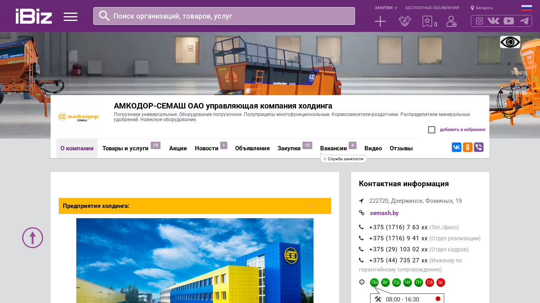Expand the Закупки dropdown in header
This screenshot has height=303, width=540.
click(386, 8)
